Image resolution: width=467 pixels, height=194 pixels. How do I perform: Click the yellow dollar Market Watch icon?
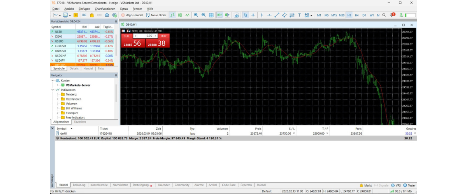75,15
